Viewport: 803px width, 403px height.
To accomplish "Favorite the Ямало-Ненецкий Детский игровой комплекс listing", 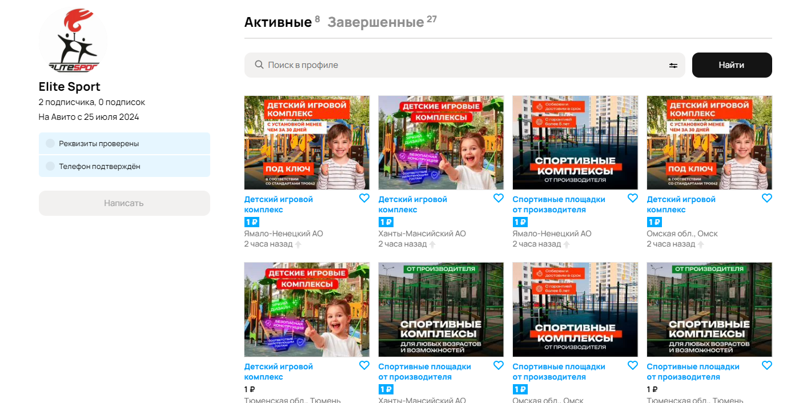I will [x=364, y=198].
